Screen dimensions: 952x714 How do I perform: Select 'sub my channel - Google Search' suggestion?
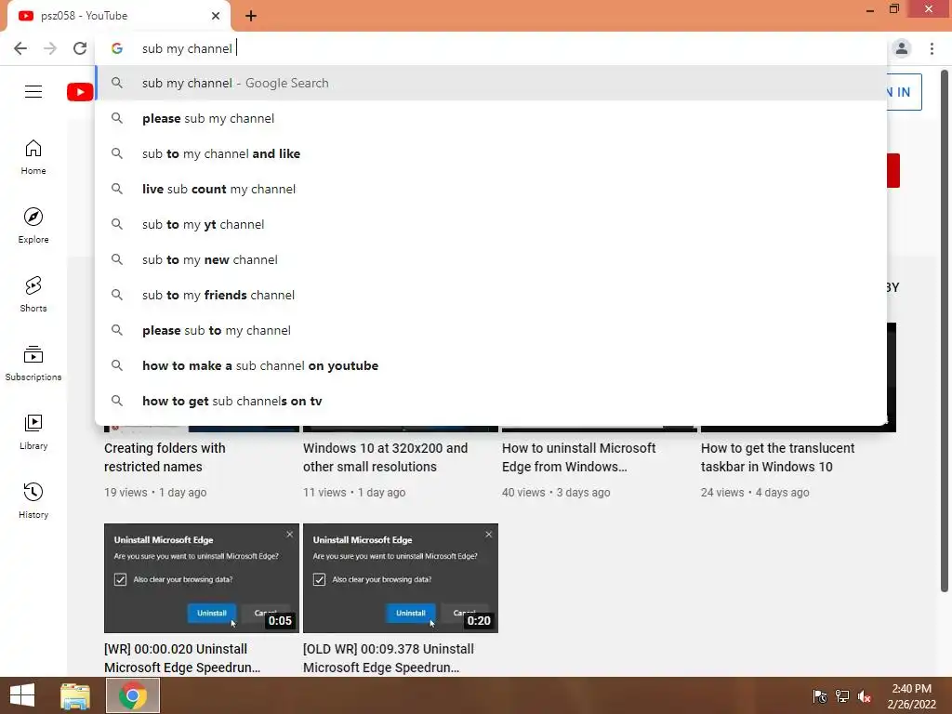[491, 83]
